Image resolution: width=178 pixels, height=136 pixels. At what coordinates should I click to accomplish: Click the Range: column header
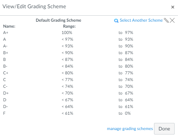(69, 26)
